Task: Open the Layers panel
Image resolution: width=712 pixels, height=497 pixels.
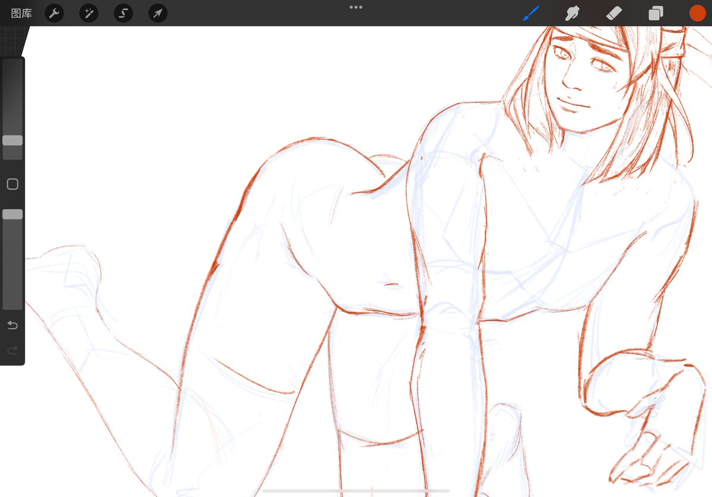Action: 656,13
